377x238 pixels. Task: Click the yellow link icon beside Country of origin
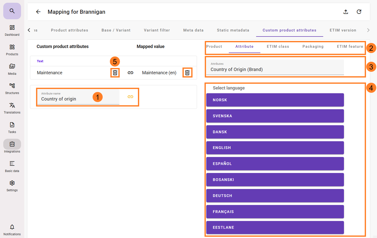pos(130,97)
